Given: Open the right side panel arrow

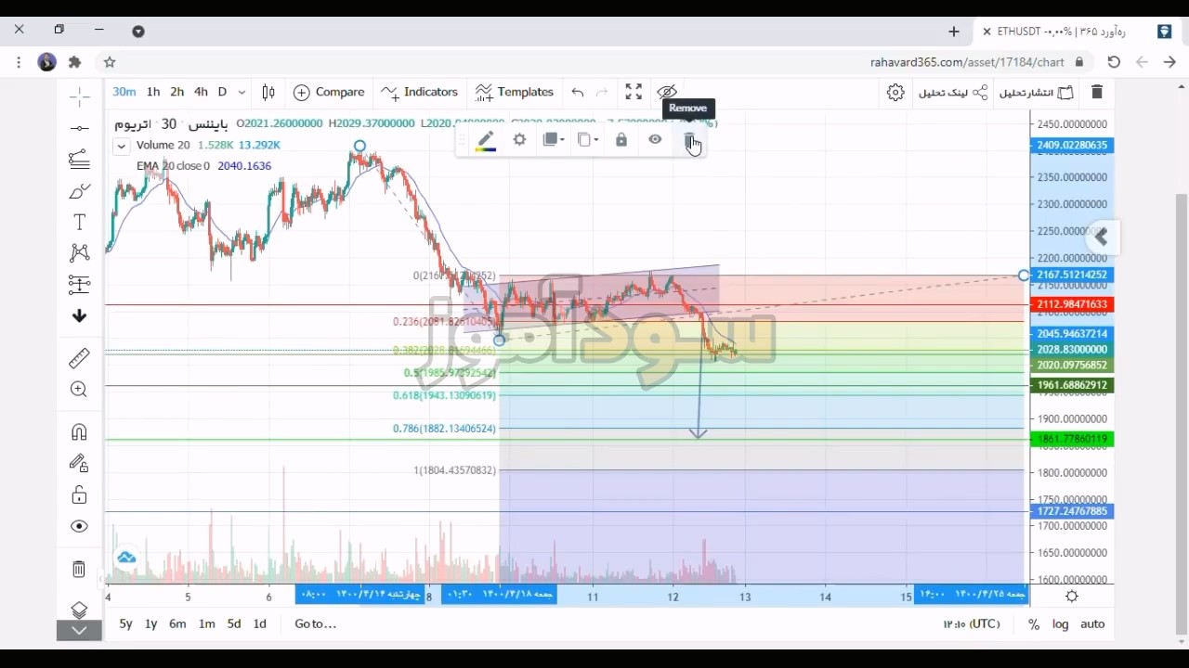Looking at the screenshot, I should (1102, 238).
